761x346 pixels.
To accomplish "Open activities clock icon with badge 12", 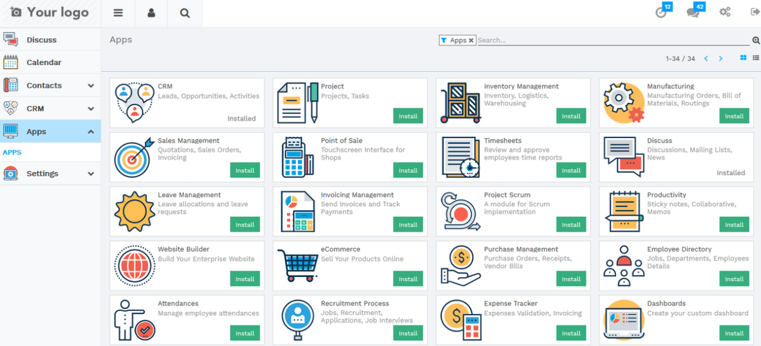I will 661,12.
